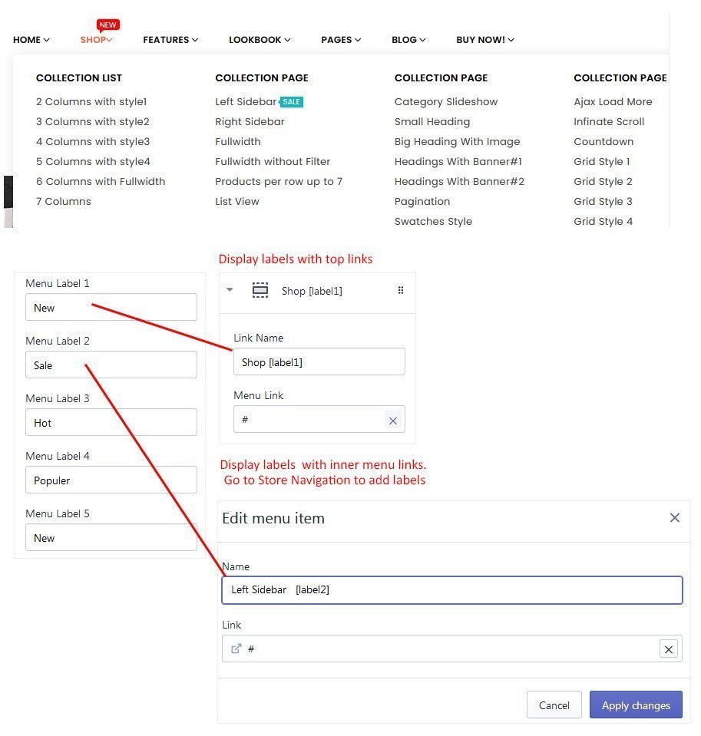Open 2 Columns with style1 link
This screenshot has width=701, height=736.
(x=91, y=101)
